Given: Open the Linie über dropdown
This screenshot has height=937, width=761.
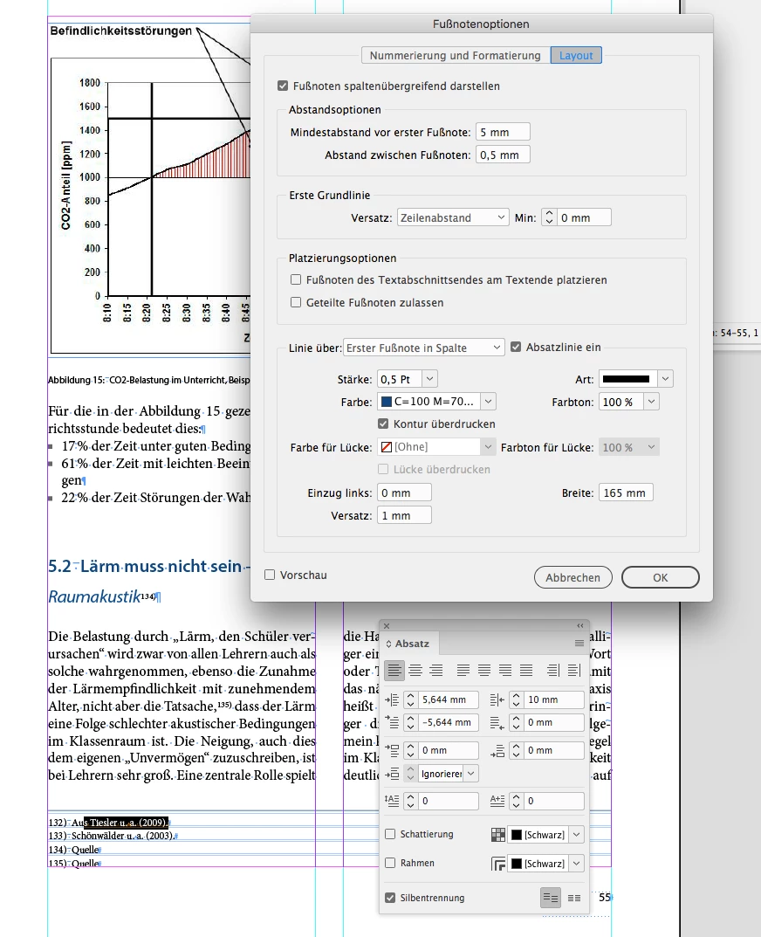Looking at the screenshot, I should point(424,348).
